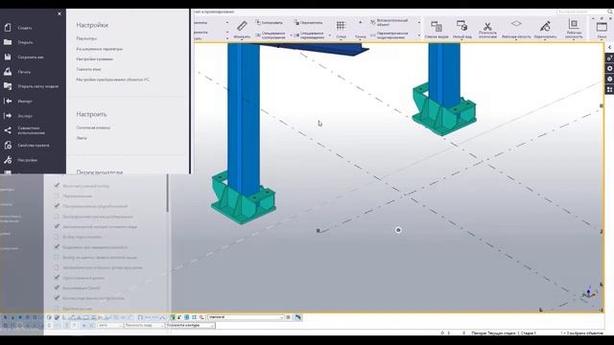Enable the Перетаскивание checkbox

coord(57,195)
